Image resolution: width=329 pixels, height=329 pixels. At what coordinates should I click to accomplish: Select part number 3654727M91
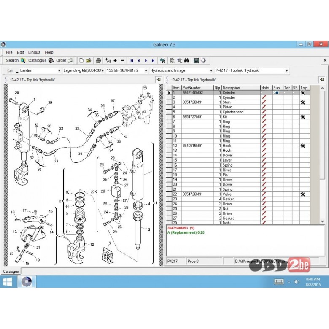(x=192, y=117)
